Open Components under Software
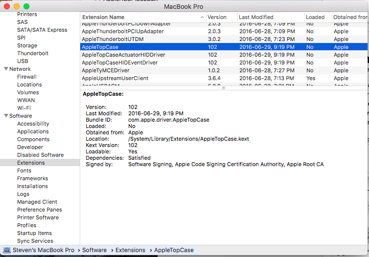This screenshot has height=257, width=369. coord(33,139)
